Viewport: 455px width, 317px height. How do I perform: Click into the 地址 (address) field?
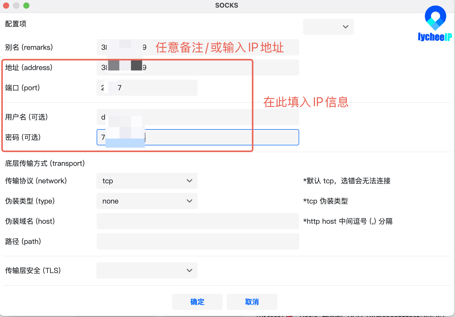(197, 67)
